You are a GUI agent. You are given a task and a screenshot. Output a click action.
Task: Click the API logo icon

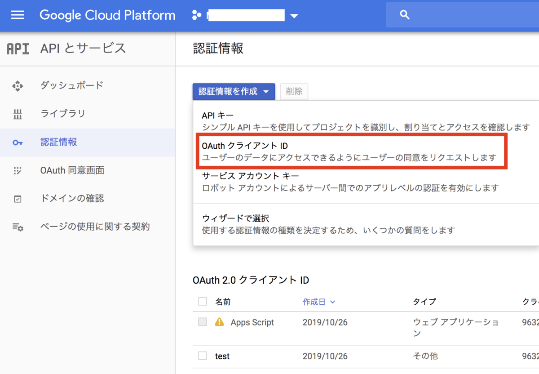18,49
